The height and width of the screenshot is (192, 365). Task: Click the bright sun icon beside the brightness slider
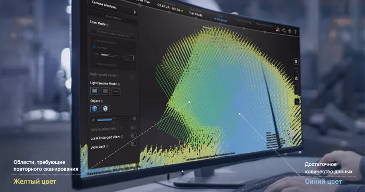pyautogui.click(x=135, y=119)
